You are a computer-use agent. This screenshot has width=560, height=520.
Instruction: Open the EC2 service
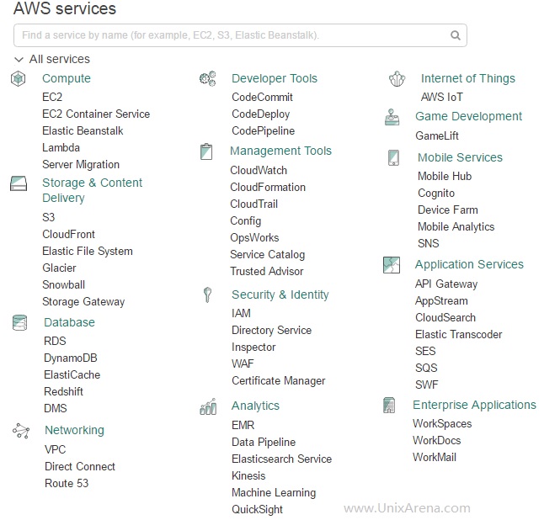click(52, 97)
